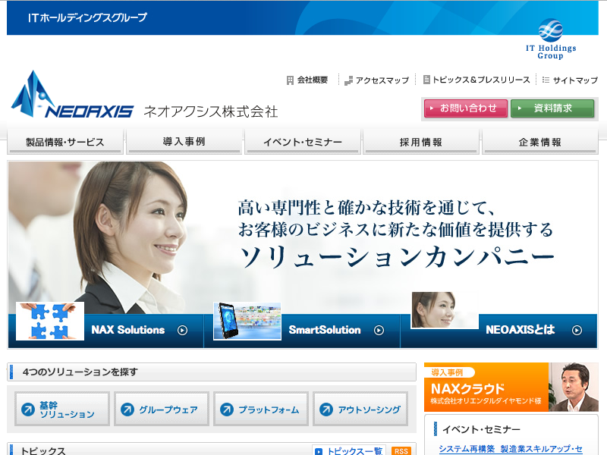Click the イベント・セミナー sidebar heading
The image size is (607, 455).
[481, 429]
